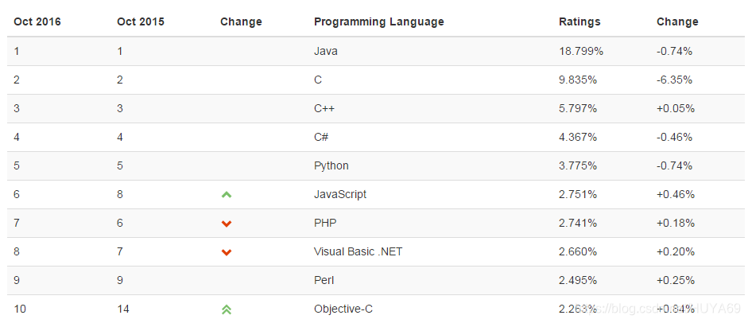Click the rating value 5.797%

click(578, 108)
